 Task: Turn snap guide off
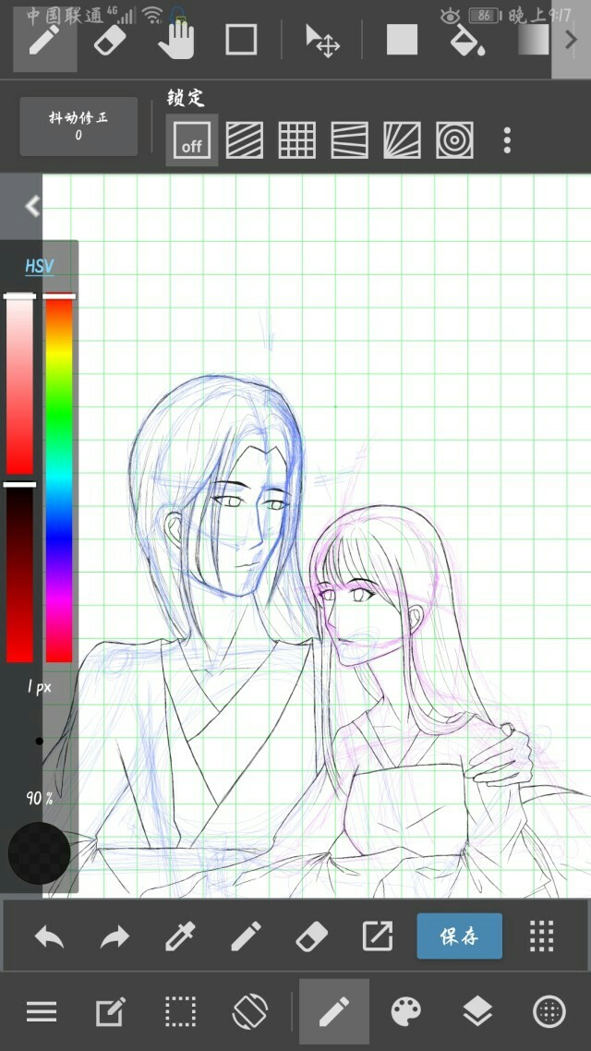pos(191,140)
